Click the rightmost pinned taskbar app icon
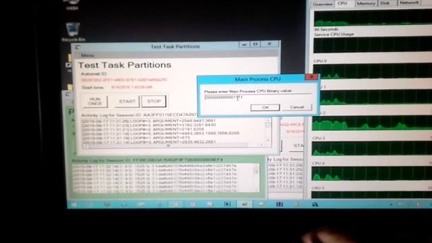 (315, 204)
